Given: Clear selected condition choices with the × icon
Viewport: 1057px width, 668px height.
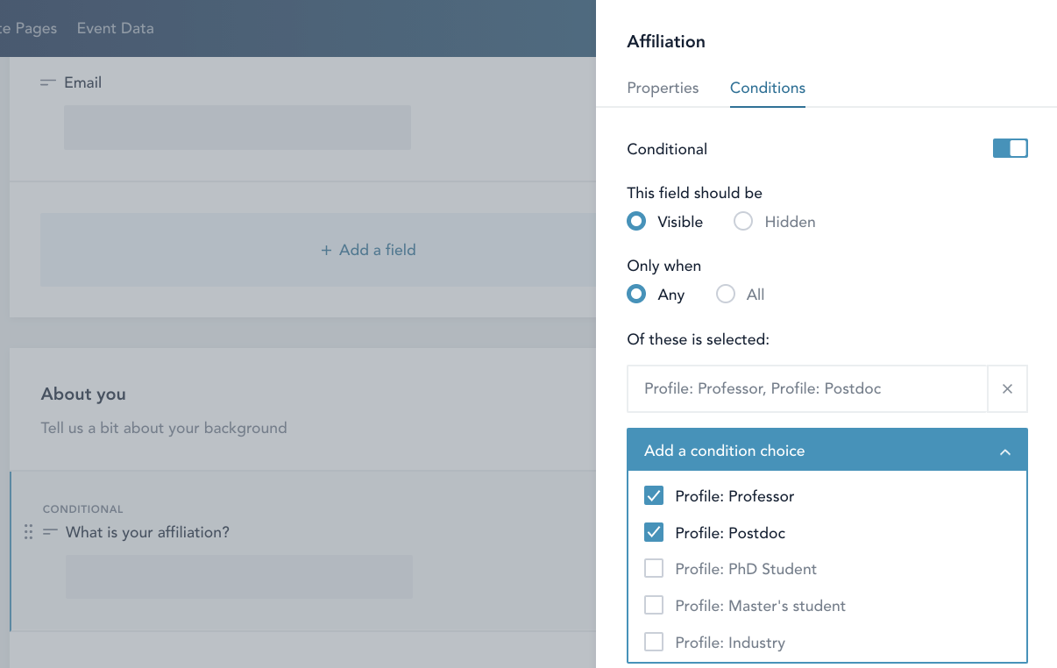Looking at the screenshot, I should point(1007,388).
